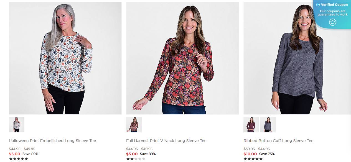351x162 pixels.
Task: Click the five-star rating under the Ribbed Button Cuff tee
Action: point(253,159)
